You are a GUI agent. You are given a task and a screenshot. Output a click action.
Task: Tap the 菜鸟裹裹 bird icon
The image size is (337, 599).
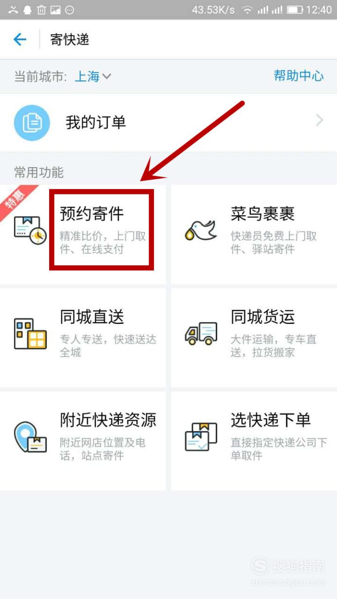pyautogui.click(x=200, y=229)
